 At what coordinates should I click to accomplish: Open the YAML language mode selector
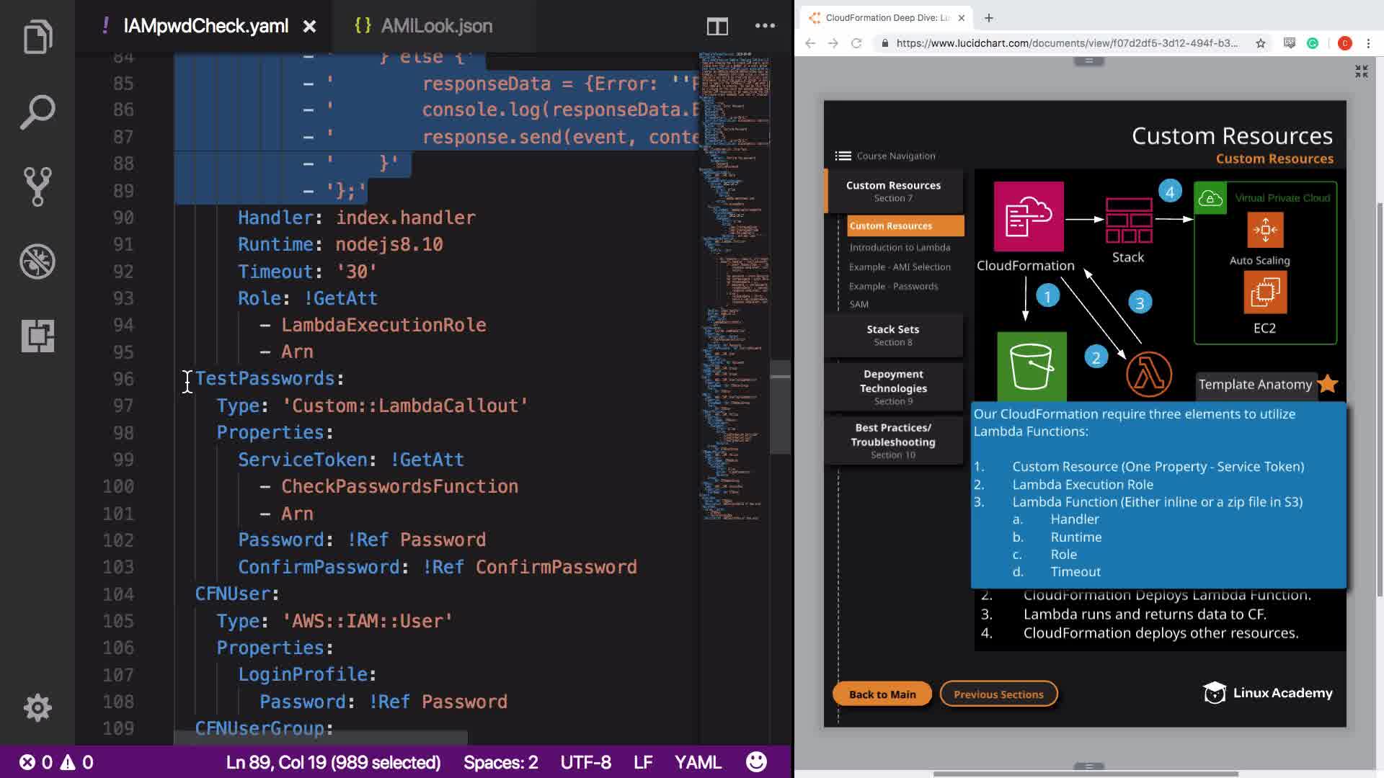click(x=697, y=762)
